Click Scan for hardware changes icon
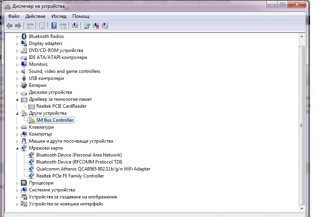The image size is (317, 217). [x=75, y=26]
